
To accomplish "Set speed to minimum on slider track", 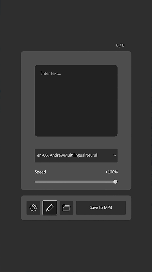I will pos(35,182).
